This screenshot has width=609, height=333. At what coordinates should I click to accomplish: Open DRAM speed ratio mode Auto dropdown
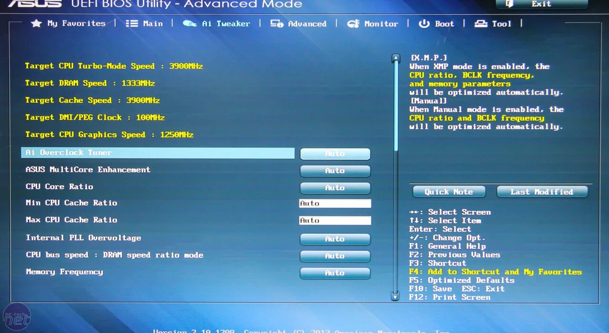335,256
